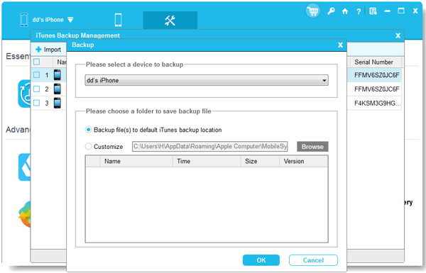Close the Backup dialog
The width and height of the screenshot is (426, 273).
click(340, 45)
